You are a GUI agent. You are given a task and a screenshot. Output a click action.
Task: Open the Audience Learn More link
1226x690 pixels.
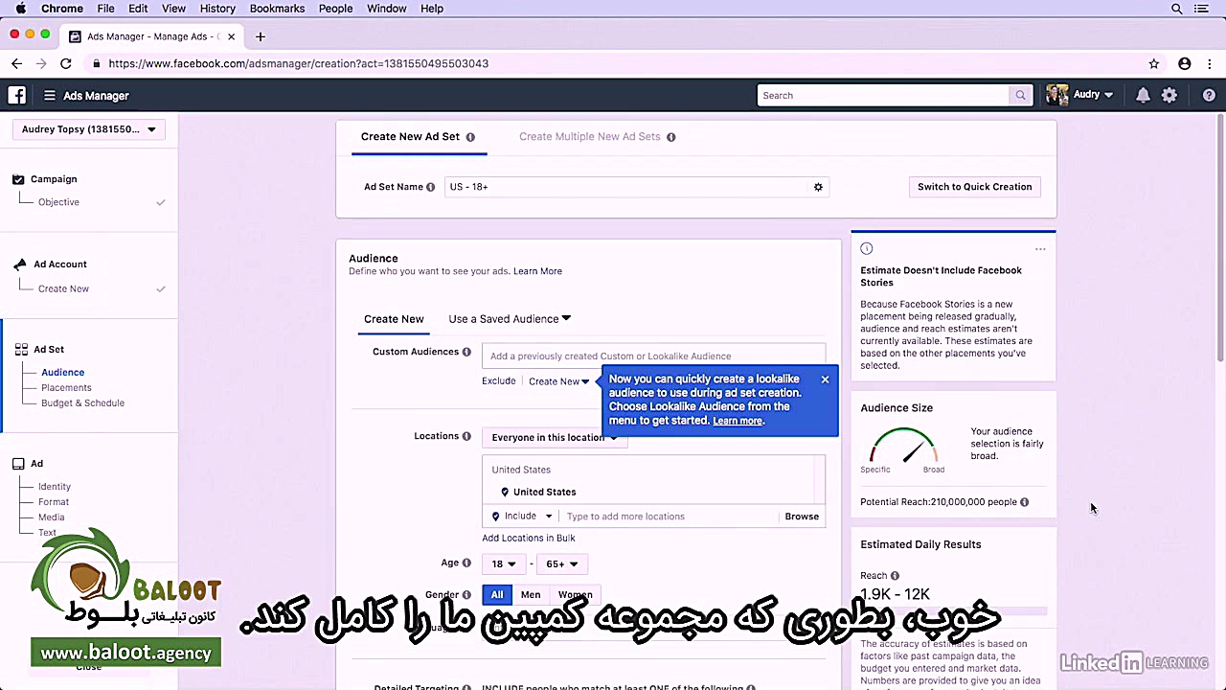[537, 271]
